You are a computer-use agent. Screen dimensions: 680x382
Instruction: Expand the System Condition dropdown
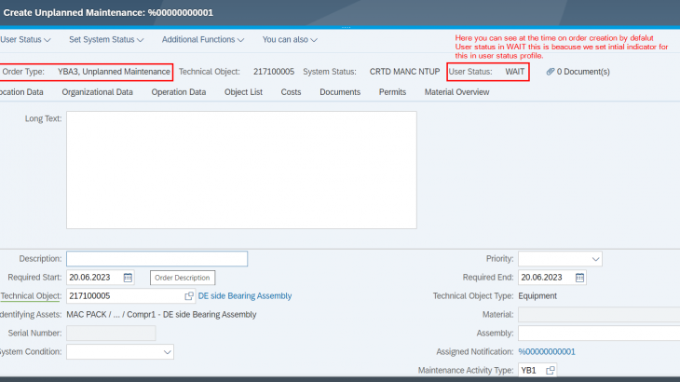(120, 352)
